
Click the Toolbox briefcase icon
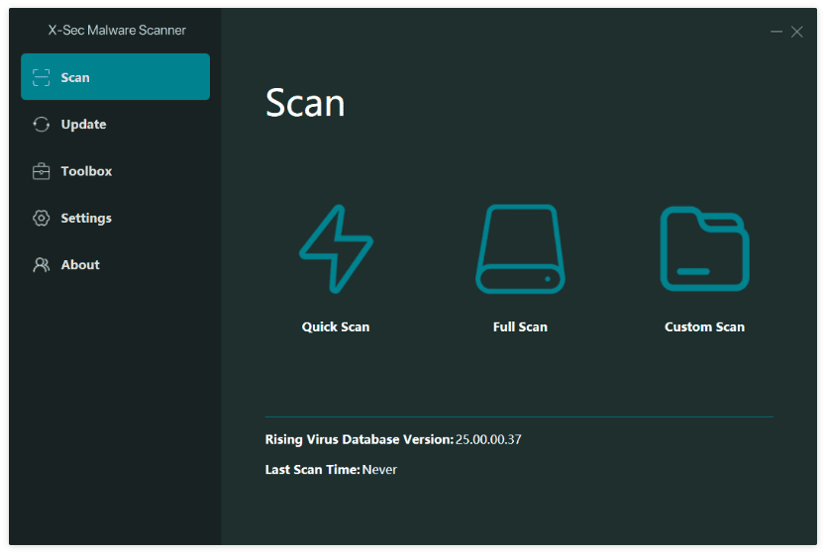[x=41, y=171]
